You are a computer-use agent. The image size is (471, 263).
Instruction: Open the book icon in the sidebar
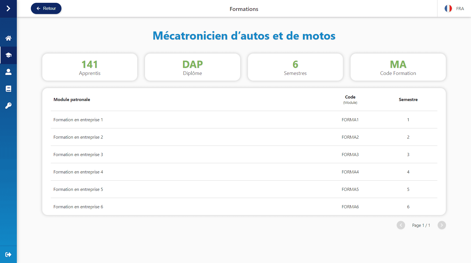click(x=8, y=89)
